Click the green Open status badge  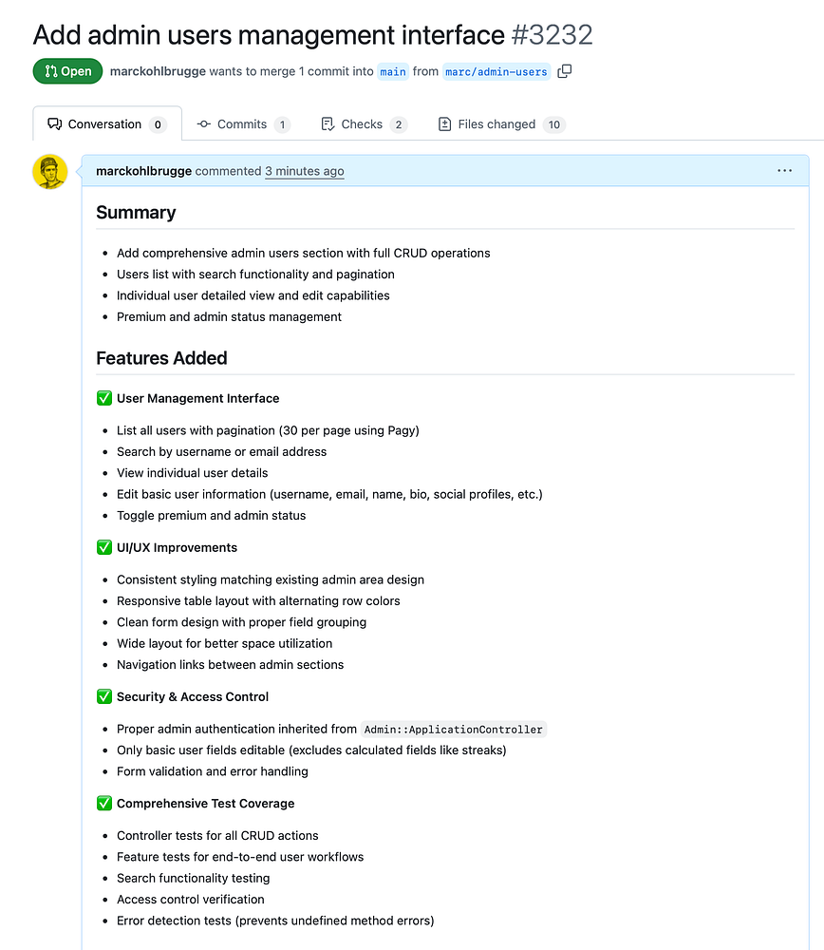point(68,71)
